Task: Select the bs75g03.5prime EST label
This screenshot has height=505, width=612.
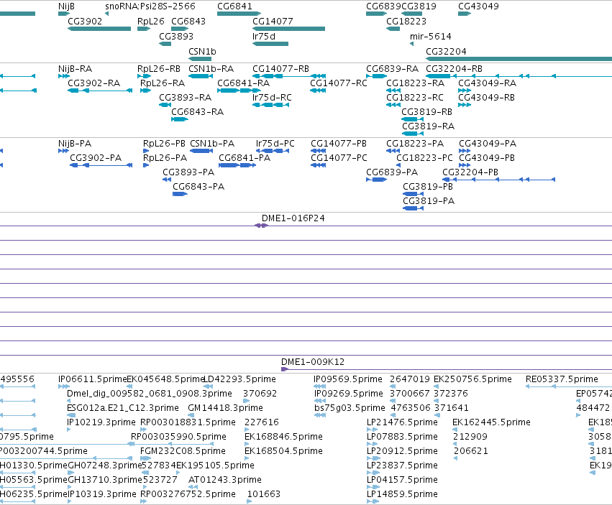Action: tap(350, 408)
